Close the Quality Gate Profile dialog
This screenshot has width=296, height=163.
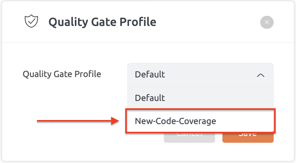click(267, 22)
